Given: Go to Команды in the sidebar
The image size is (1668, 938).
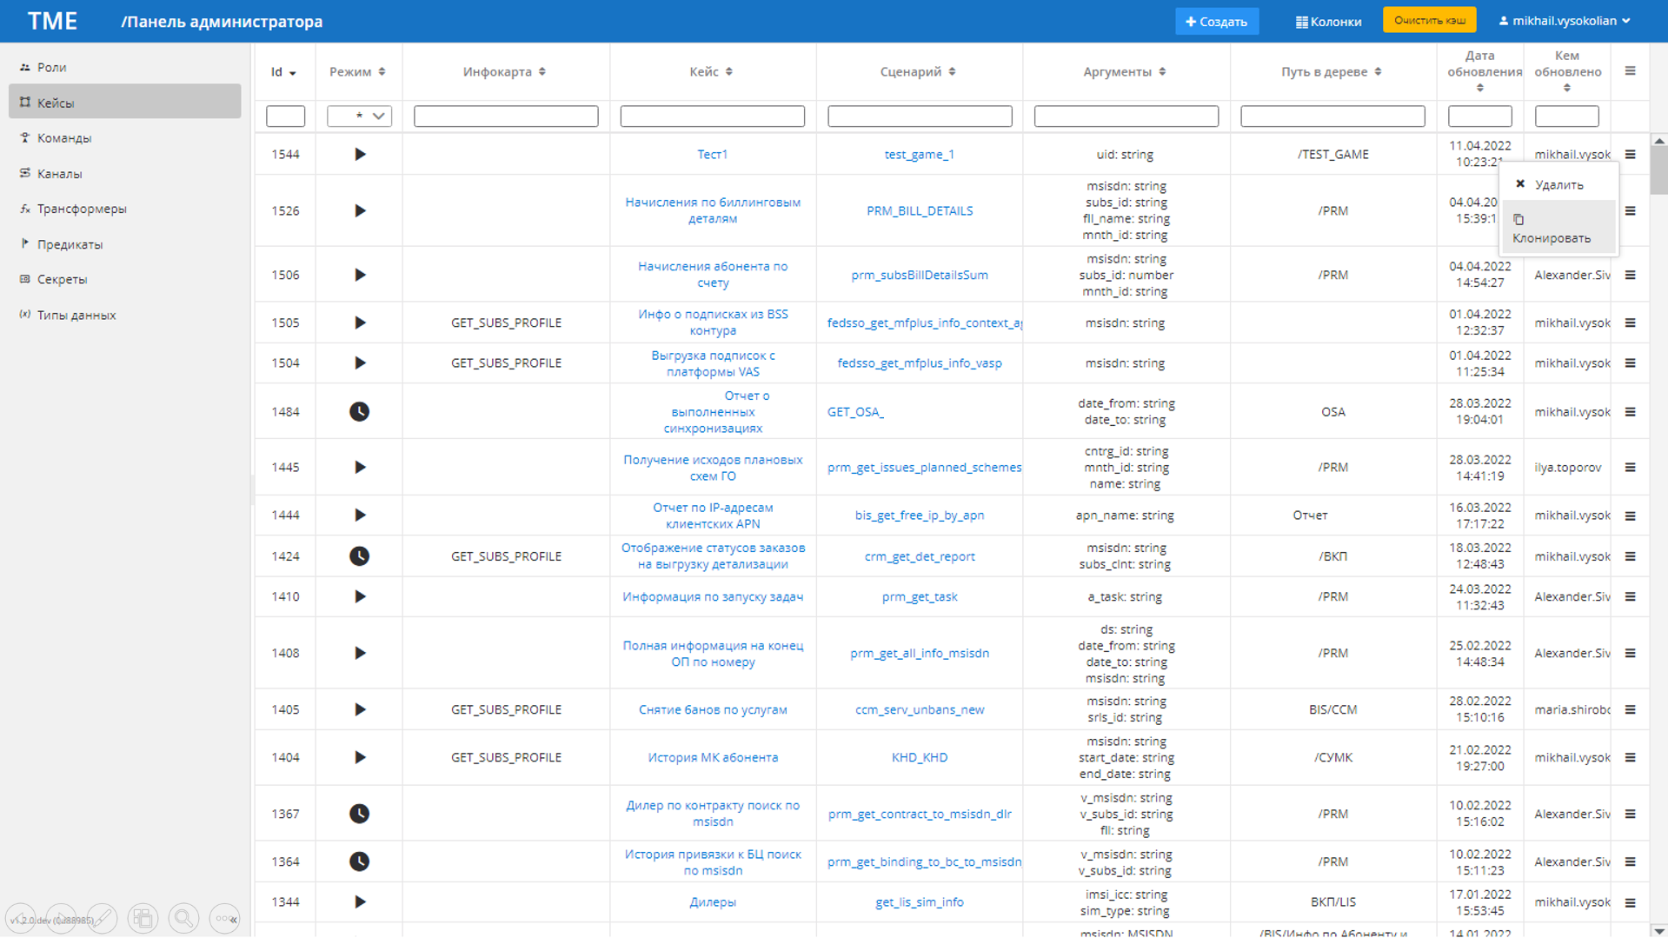Looking at the screenshot, I should pyautogui.click(x=125, y=137).
